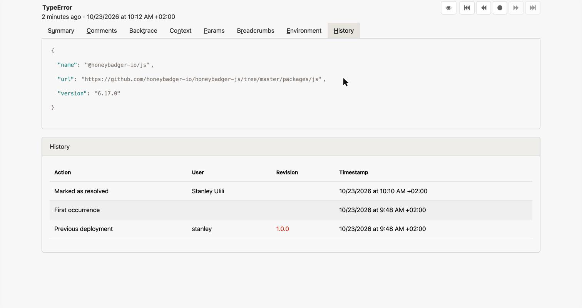Click user "stanley" in deployment row
This screenshot has height=308, width=582.
202,229
